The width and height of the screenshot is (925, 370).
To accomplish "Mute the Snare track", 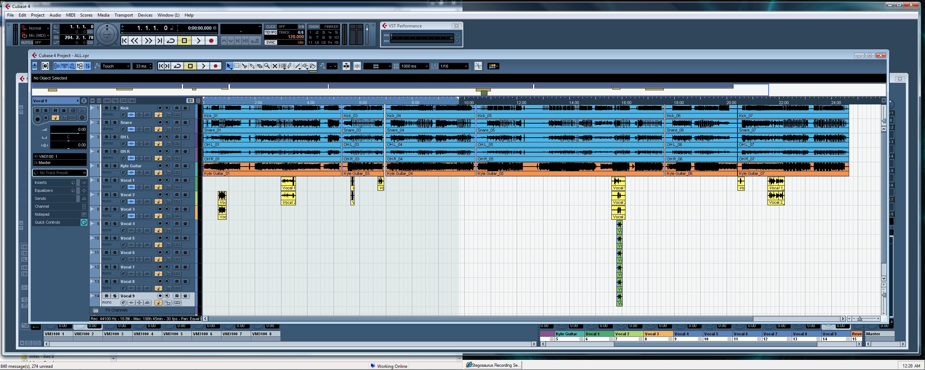I will pyautogui.click(x=107, y=122).
